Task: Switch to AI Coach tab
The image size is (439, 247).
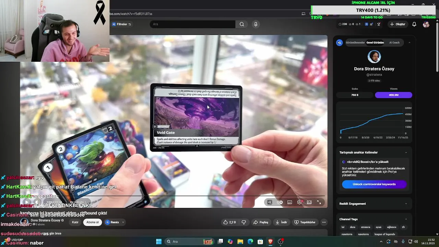Action: (394, 43)
